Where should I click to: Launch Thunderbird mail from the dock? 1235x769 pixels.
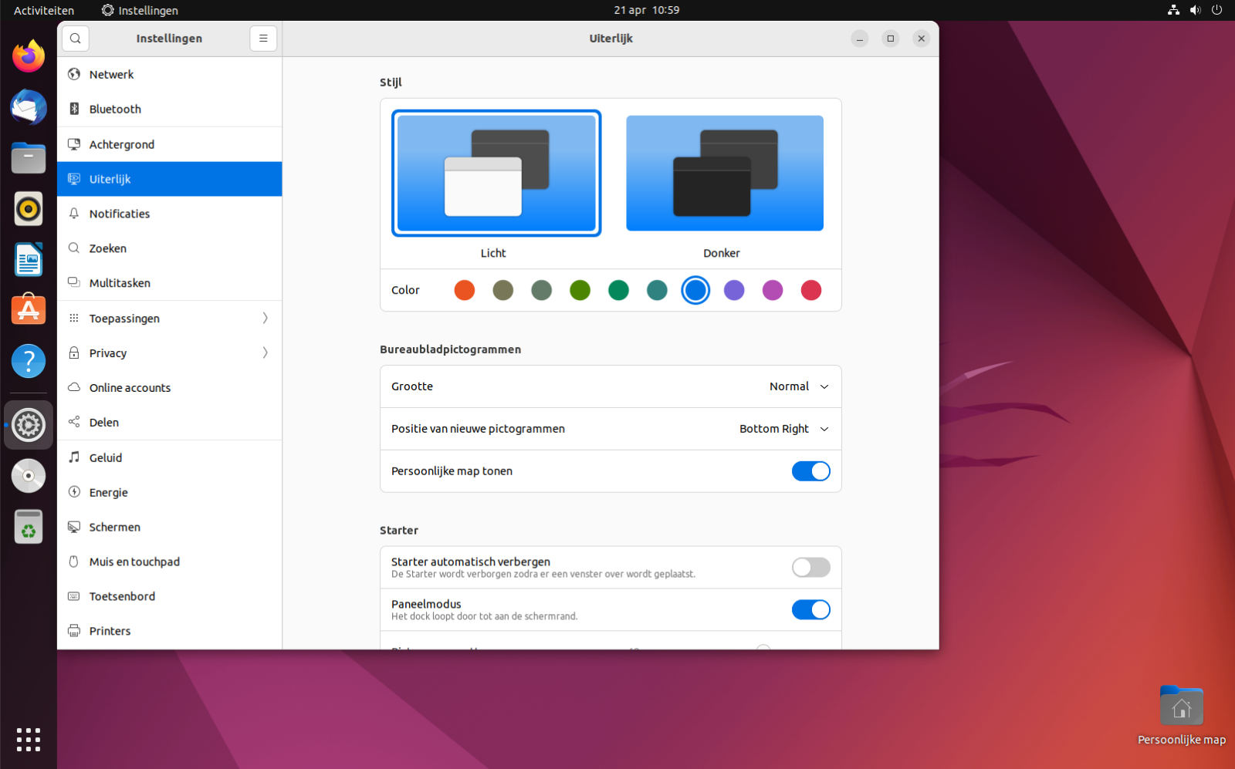[29, 107]
